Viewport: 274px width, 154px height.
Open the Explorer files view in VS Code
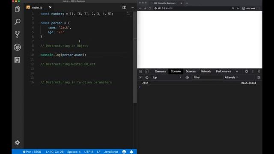(x=17, y=9)
